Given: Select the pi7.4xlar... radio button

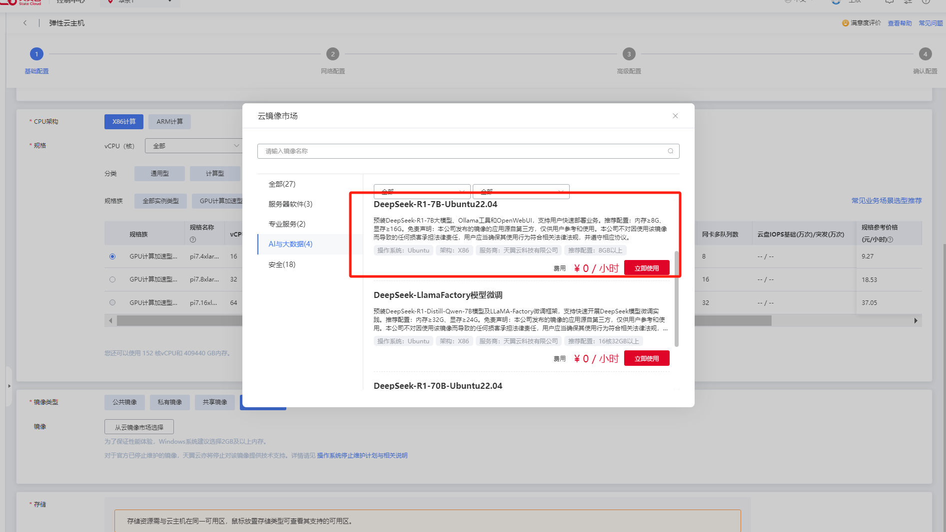Looking at the screenshot, I should coord(112,257).
